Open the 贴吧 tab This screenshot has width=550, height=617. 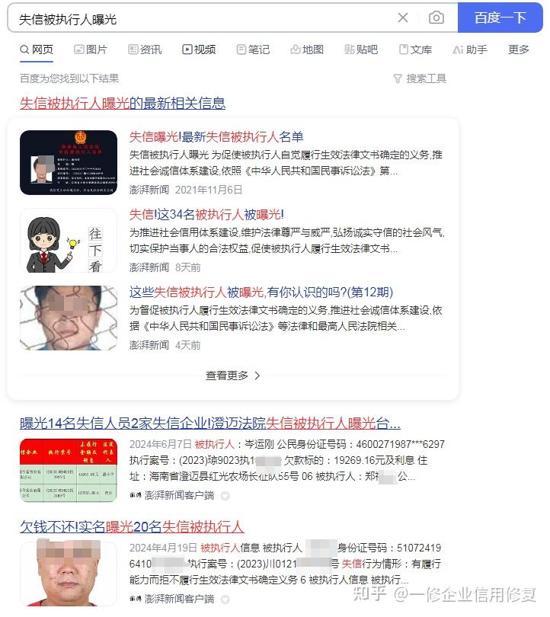[x=361, y=50]
